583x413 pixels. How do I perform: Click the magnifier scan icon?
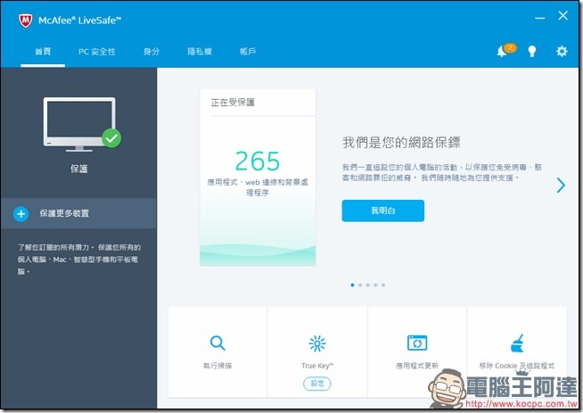tap(218, 343)
